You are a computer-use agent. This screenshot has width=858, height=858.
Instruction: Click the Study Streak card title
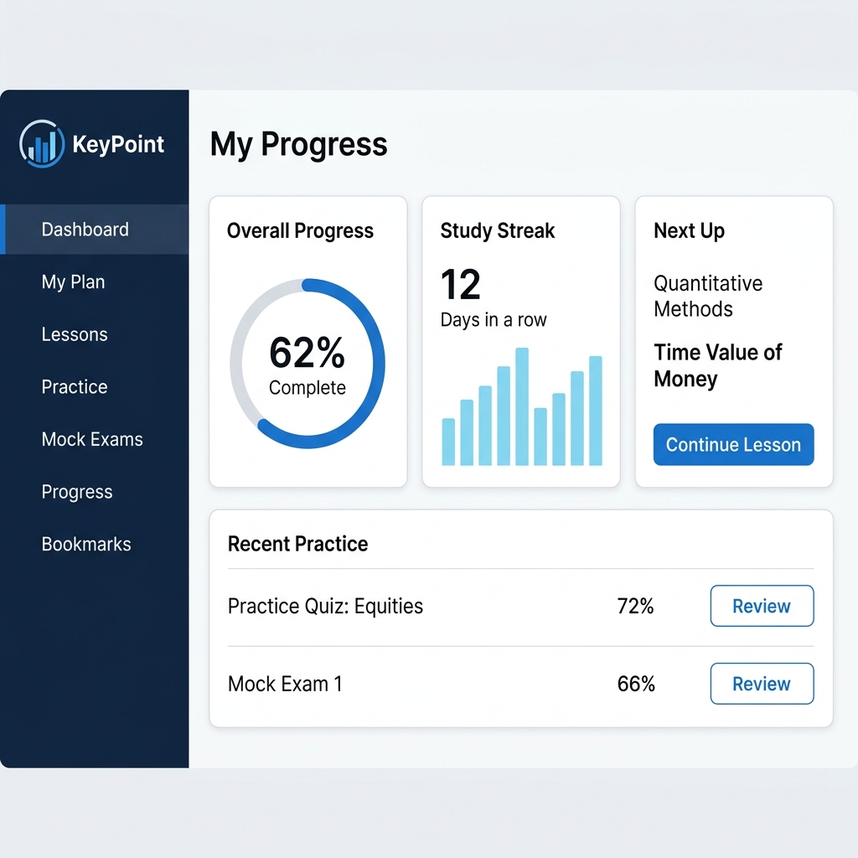498,231
